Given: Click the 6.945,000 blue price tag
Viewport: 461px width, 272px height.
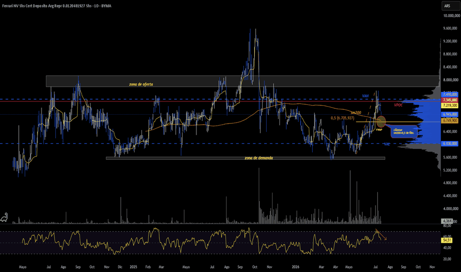Looking at the screenshot, I should click(450, 114).
